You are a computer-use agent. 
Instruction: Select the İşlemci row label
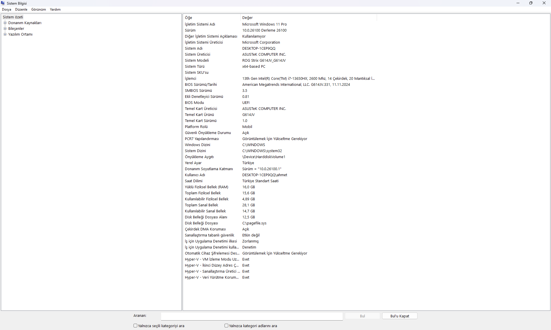coord(190,78)
